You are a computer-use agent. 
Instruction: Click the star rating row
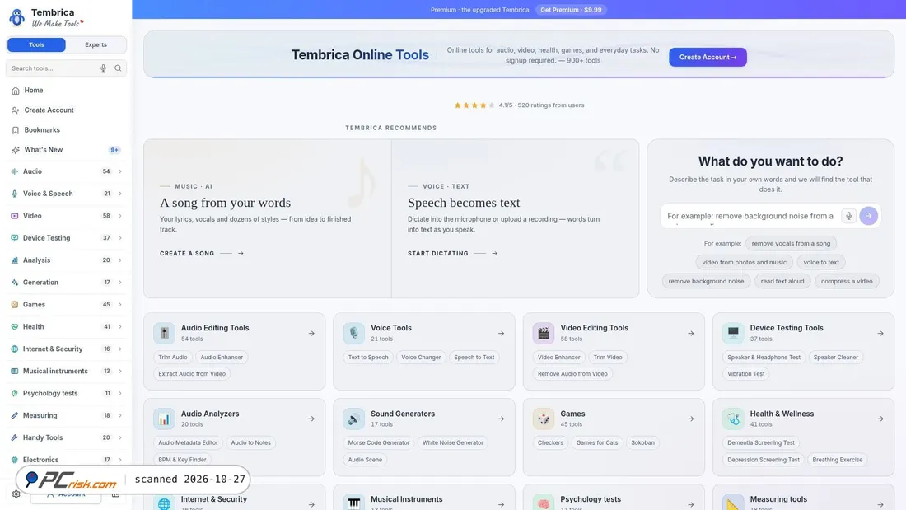pos(518,105)
